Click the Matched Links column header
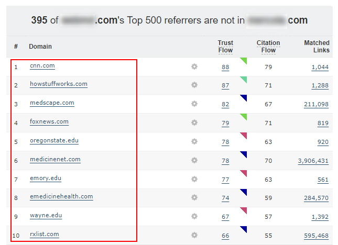The height and width of the screenshot is (245, 338). coord(317,47)
